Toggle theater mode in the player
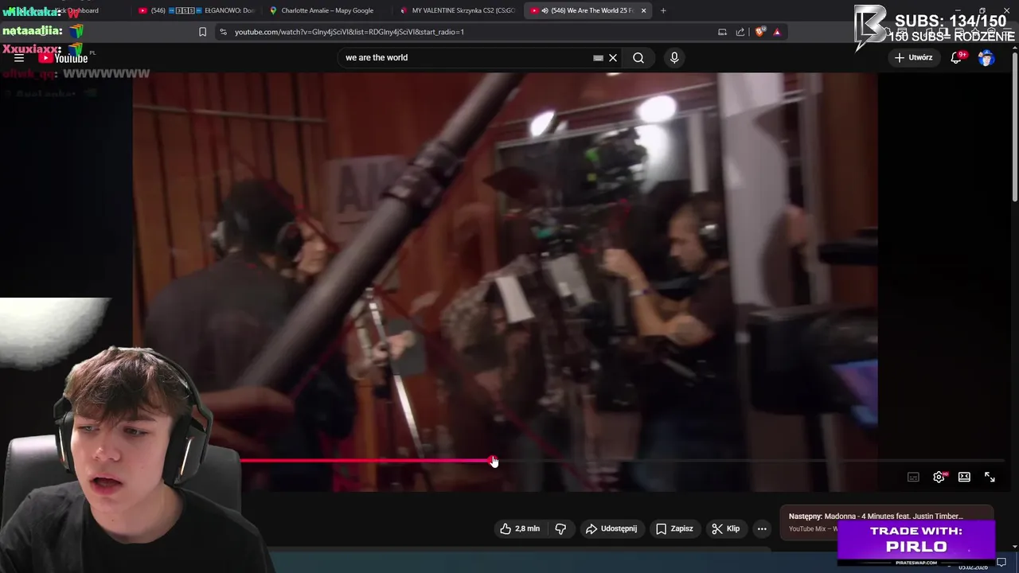This screenshot has height=573, width=1019. point(964,477)
